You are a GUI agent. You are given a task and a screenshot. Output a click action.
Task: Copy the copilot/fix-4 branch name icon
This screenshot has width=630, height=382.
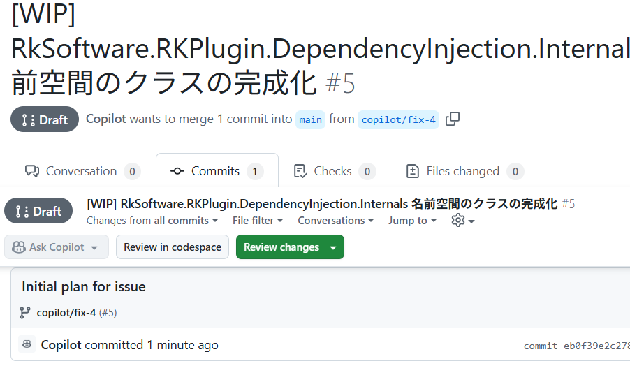(x=453, y=119)
